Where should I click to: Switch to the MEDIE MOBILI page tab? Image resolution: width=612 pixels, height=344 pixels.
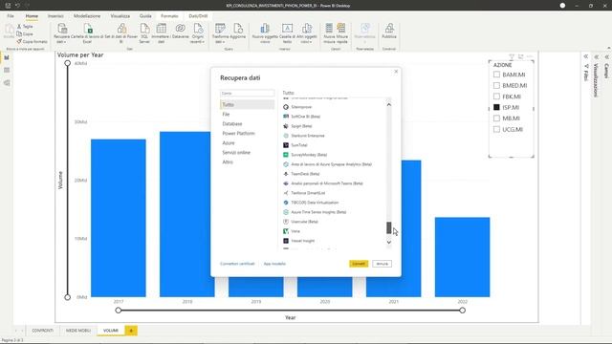pyautogui.click(x=78, y=331)
